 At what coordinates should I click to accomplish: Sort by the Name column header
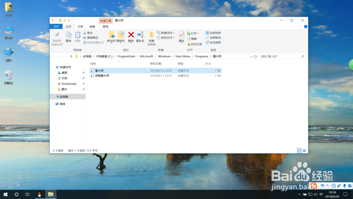(x=119, y=64)
